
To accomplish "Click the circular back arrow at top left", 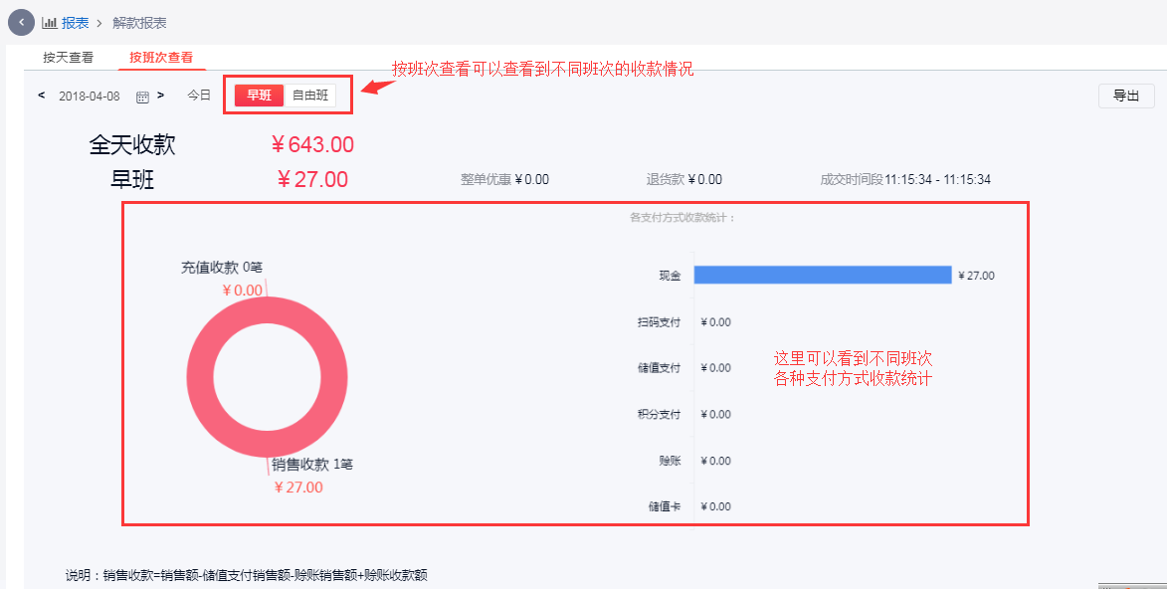I will point(19,21).
